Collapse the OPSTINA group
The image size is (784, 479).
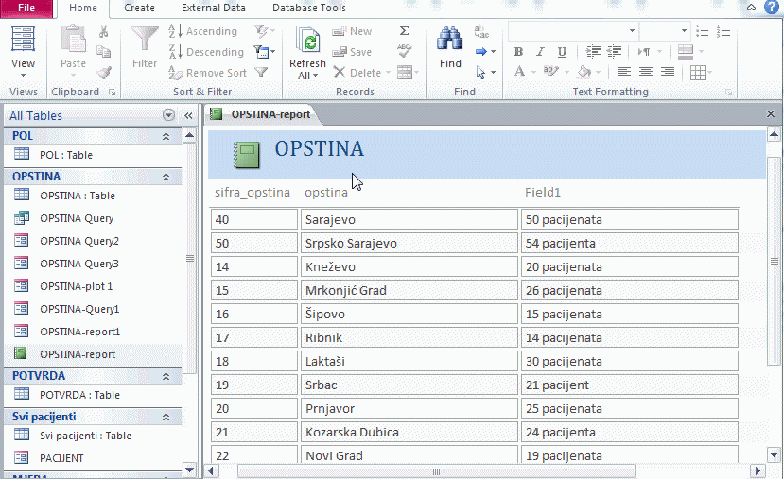[x=166, y=177]
